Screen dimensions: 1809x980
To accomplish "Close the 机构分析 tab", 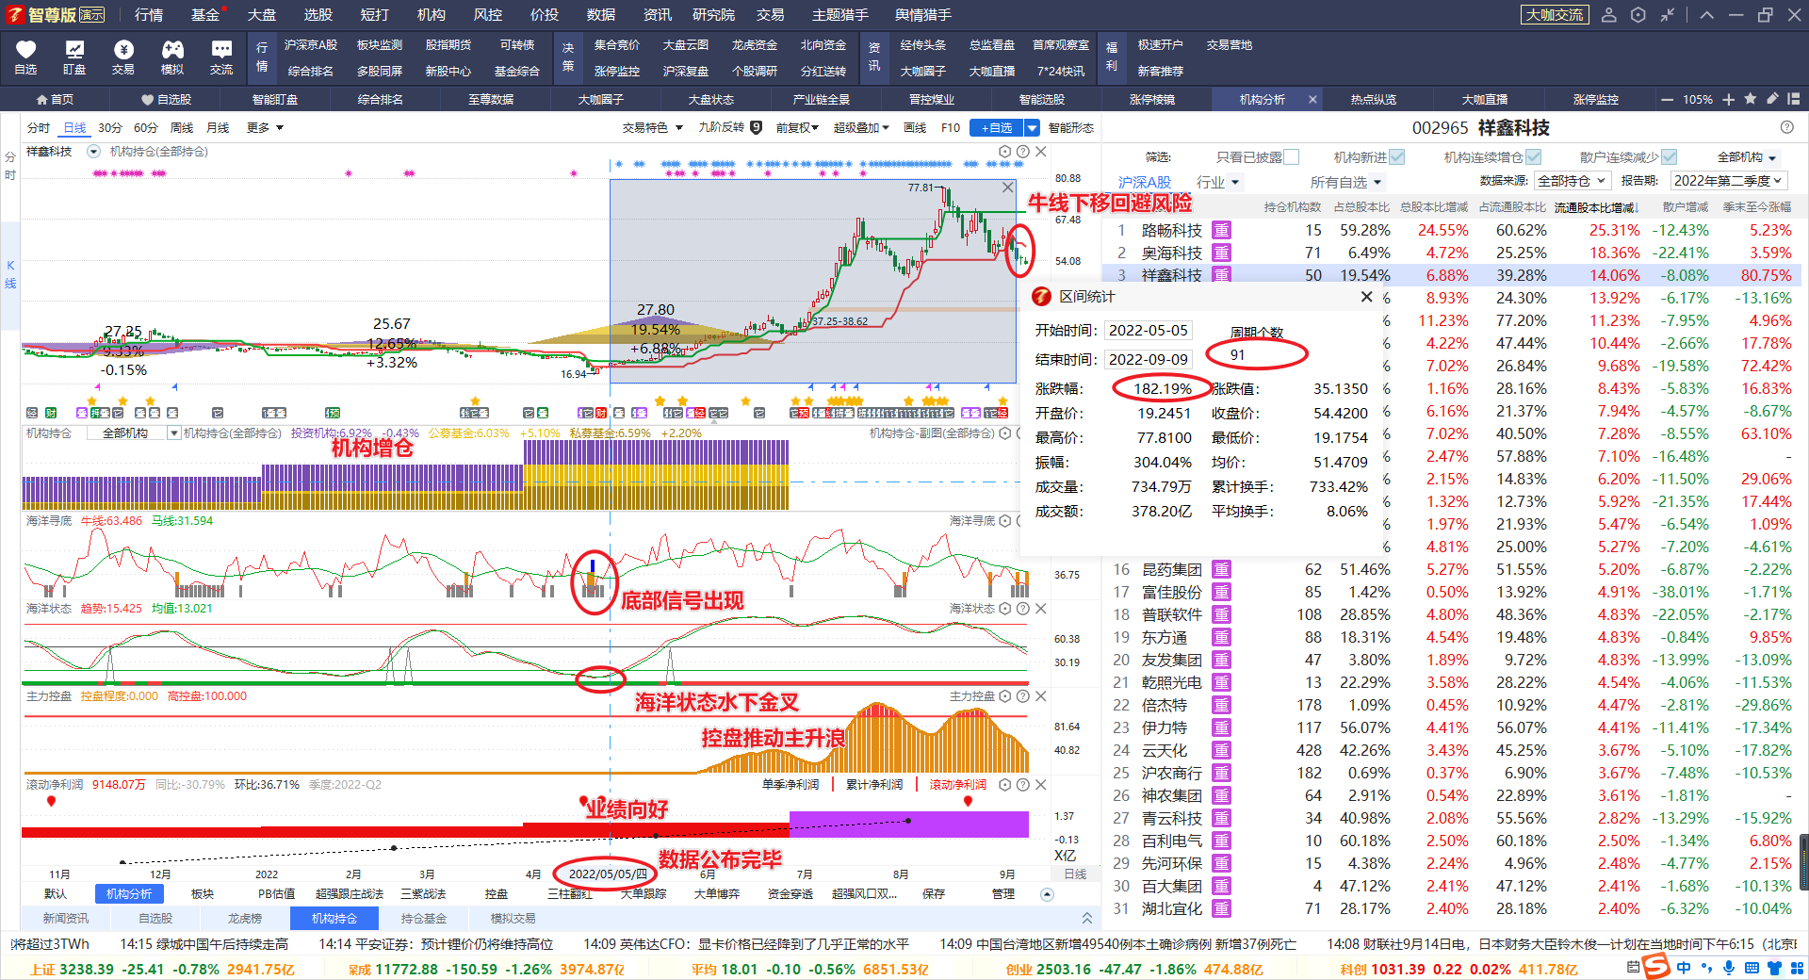I will coord(1312,99).
